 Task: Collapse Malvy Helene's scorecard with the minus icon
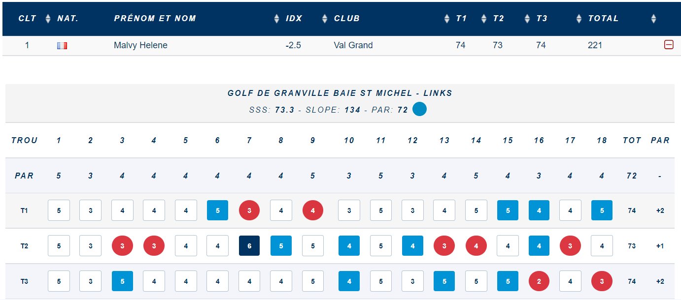(669, 45)
